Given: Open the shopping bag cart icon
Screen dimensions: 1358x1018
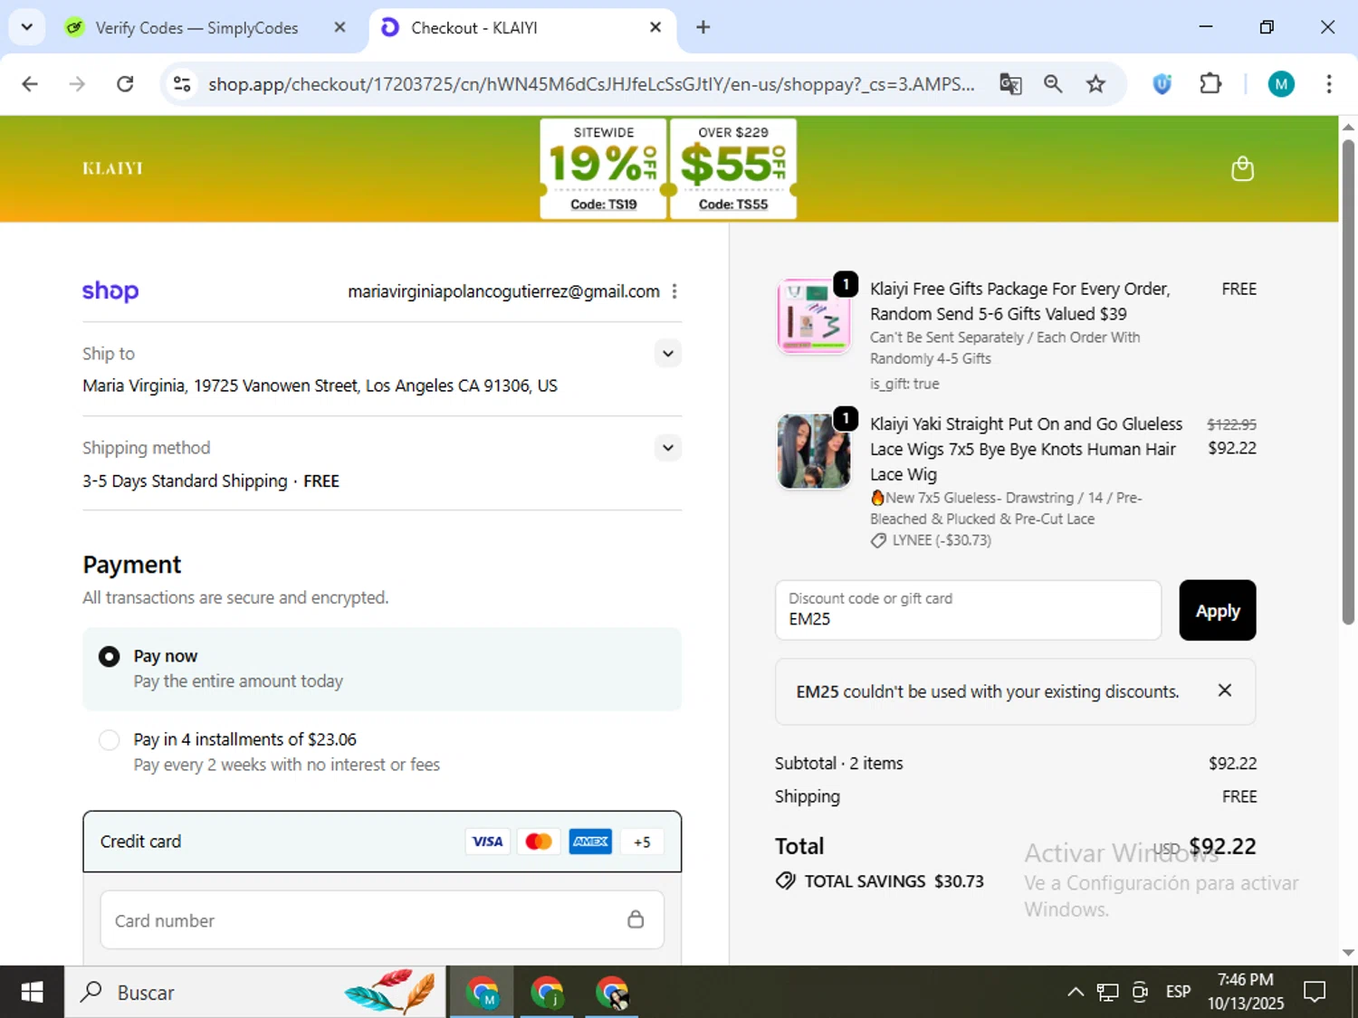Looking at the screenshot, I should click(x=1242, y=168).
